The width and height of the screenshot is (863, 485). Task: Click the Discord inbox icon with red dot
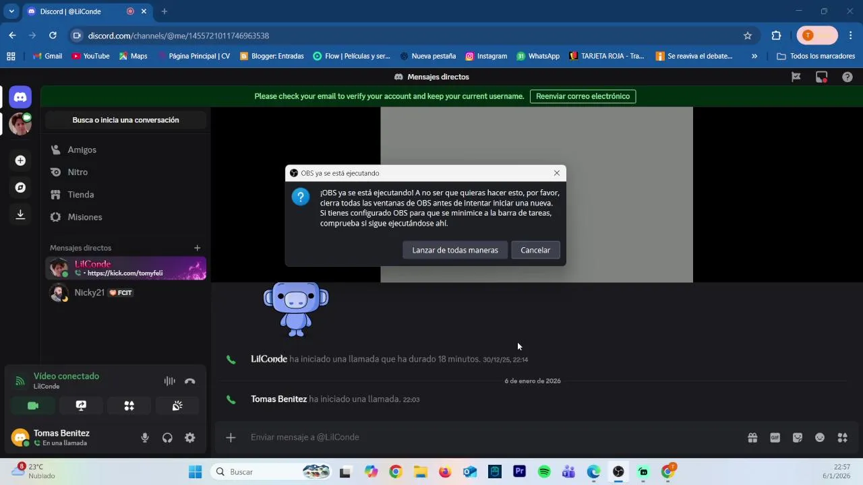[x=821, y=77]
